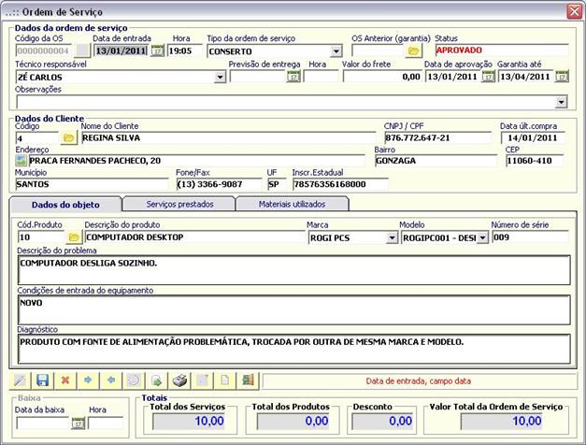This screenshot has width=586, height=445.
Task: Click the Condições de entrada do equipamento box
Action: point(293,309)
